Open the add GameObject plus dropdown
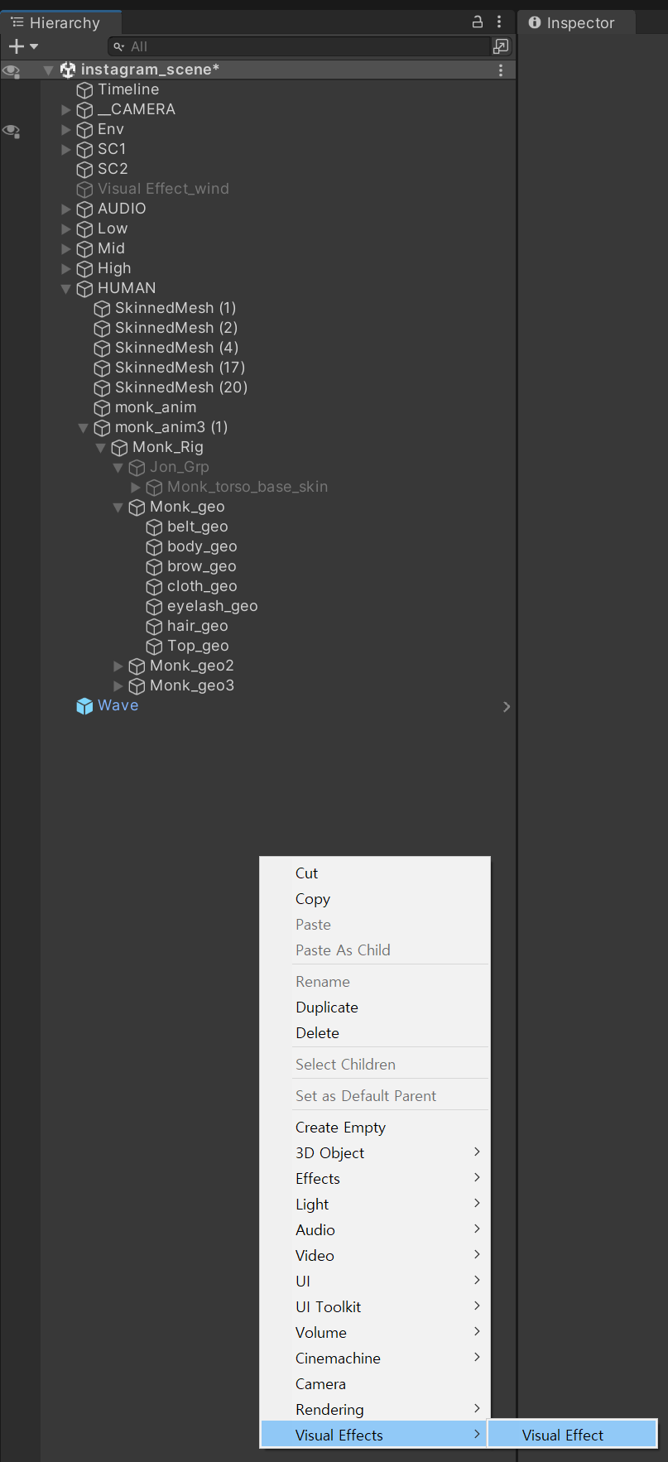 [23, 47]
